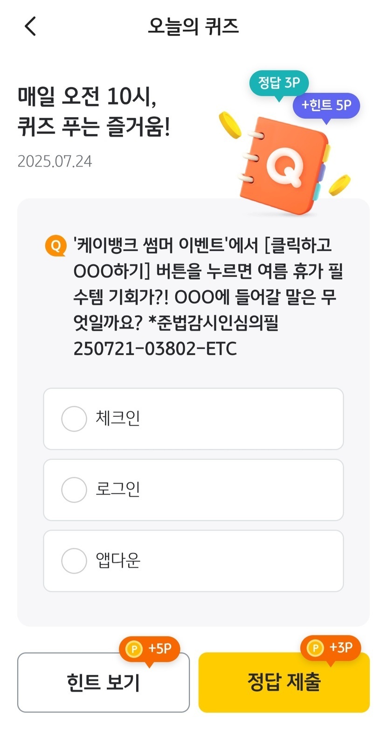387x730 pixels.
Task: Click the 2025.07.24 date text
Action: [55, 161]
